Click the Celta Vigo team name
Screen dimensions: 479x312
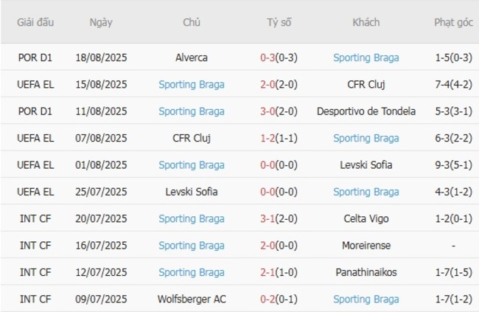366,218
